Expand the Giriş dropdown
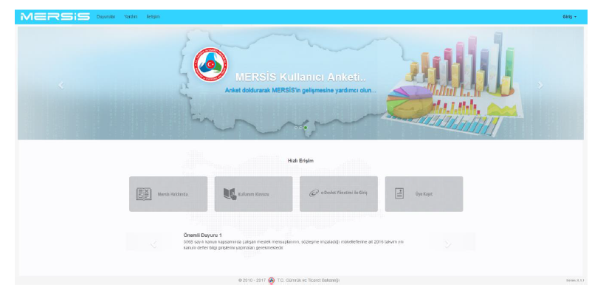The image size is (606, 304). click(569, 17)
